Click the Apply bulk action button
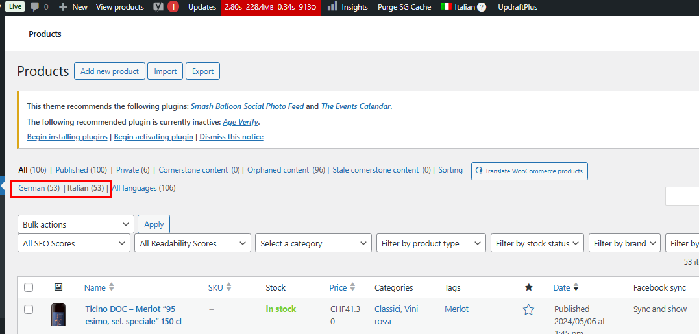The width and height of the screenshot is (699, 334). click(154, 224)
